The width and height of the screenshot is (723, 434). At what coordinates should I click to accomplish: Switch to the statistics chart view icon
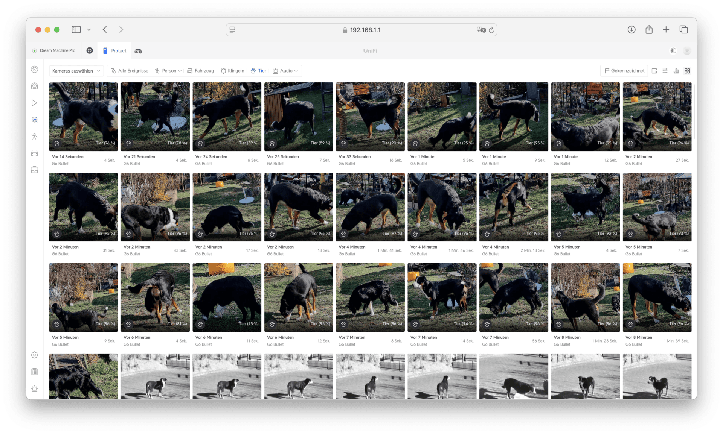click(676, 71)
